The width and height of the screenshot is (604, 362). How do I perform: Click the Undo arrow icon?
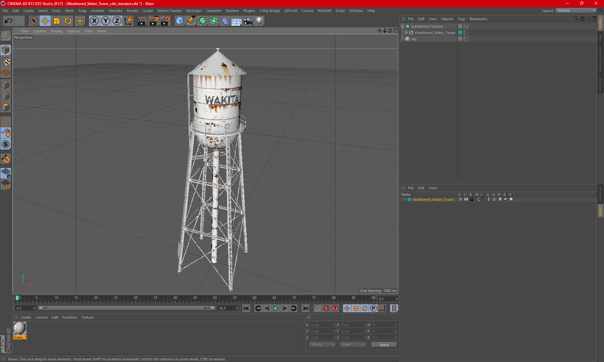(x=8, y=21)
